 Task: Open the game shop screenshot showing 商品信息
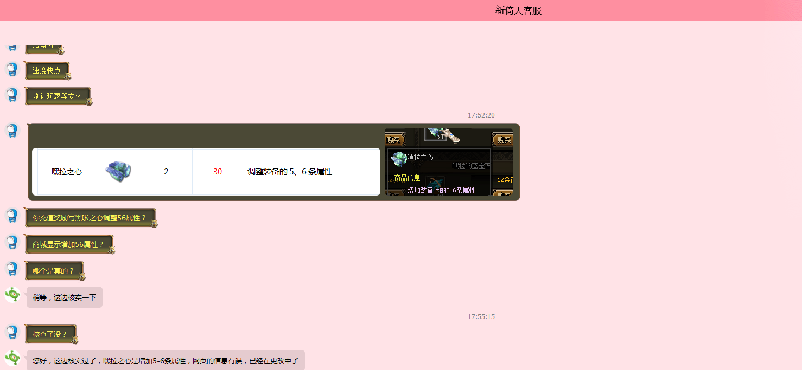(x=448, y=161)
